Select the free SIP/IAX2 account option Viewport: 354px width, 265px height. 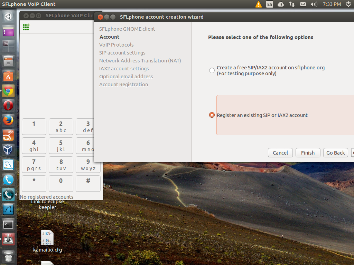[x=212, y=70]
